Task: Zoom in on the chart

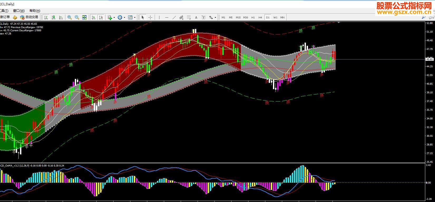Action: [x=70, y=17]
